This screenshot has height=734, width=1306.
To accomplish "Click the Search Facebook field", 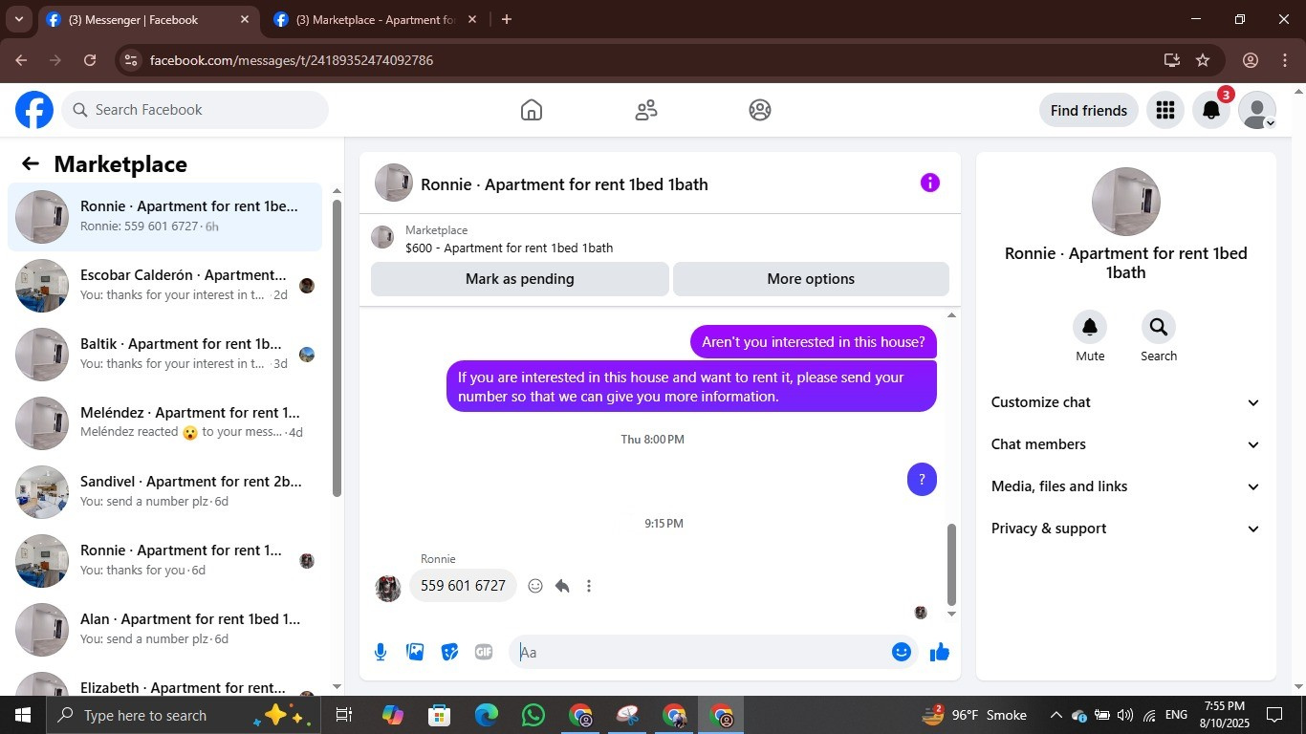I will pos(195,110).
